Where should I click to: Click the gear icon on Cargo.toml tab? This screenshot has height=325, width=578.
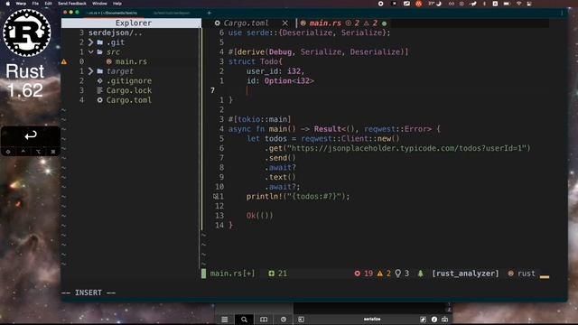click(x=217, y=23)
